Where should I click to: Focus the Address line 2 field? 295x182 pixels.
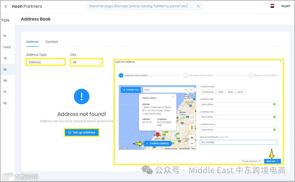pos(238,130)
